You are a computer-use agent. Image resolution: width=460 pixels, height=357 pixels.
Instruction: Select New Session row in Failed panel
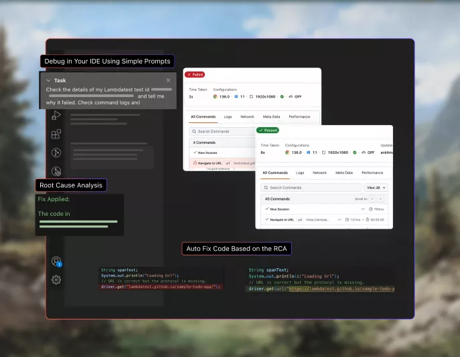click(222, 152)
